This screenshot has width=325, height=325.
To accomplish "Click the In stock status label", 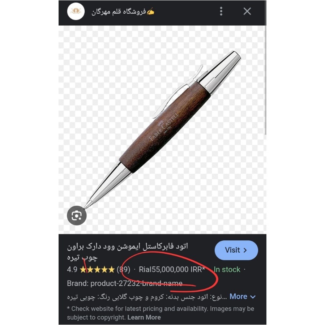I will click(x=227, y=269).
